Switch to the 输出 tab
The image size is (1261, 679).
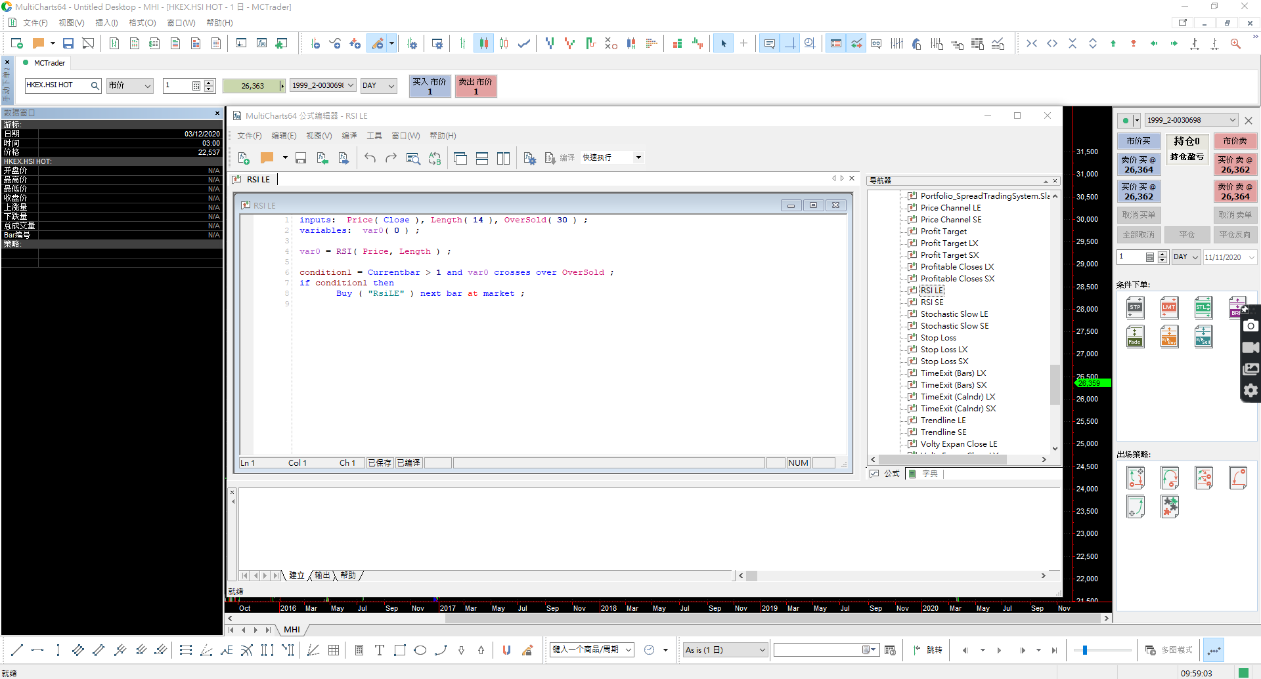coord(322,575)
